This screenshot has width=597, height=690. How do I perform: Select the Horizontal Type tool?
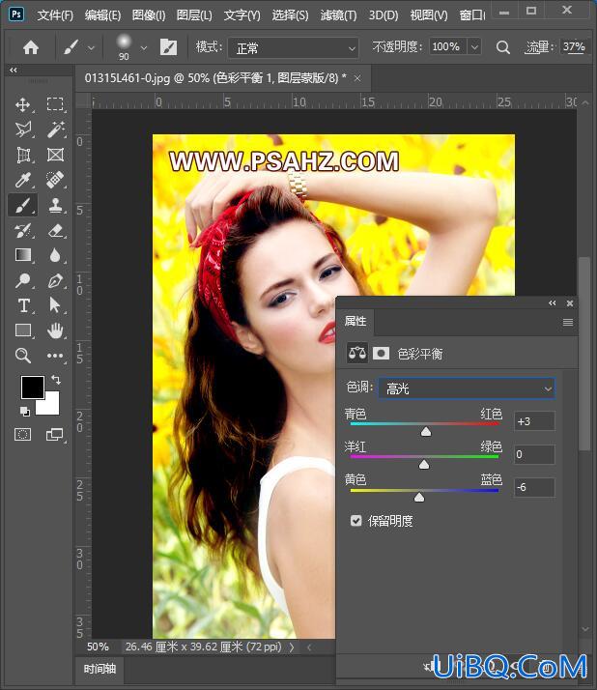(24, 305)
